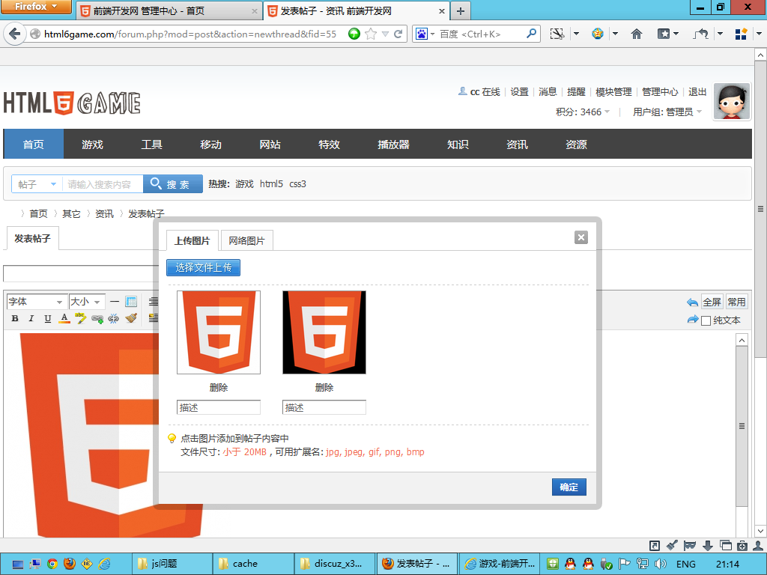767x575 pixels.
Task: Insert the black-background HTML6 thumbnail into post
Action: (x=324, y=332)
